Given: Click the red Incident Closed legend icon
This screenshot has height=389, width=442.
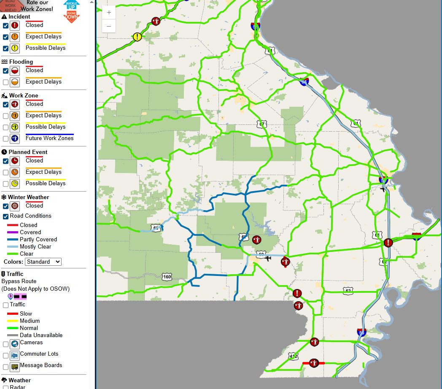Looking at the screenshot, I should [x=15, y=26].
